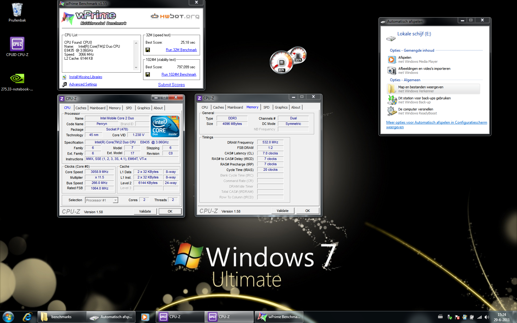
Task: Open Graphics tab in left CPU-Z window
Action: (x=144, y=108)
